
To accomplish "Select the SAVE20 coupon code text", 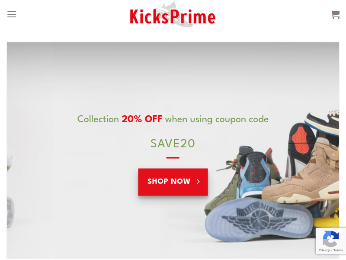I will tap(173, 143).
